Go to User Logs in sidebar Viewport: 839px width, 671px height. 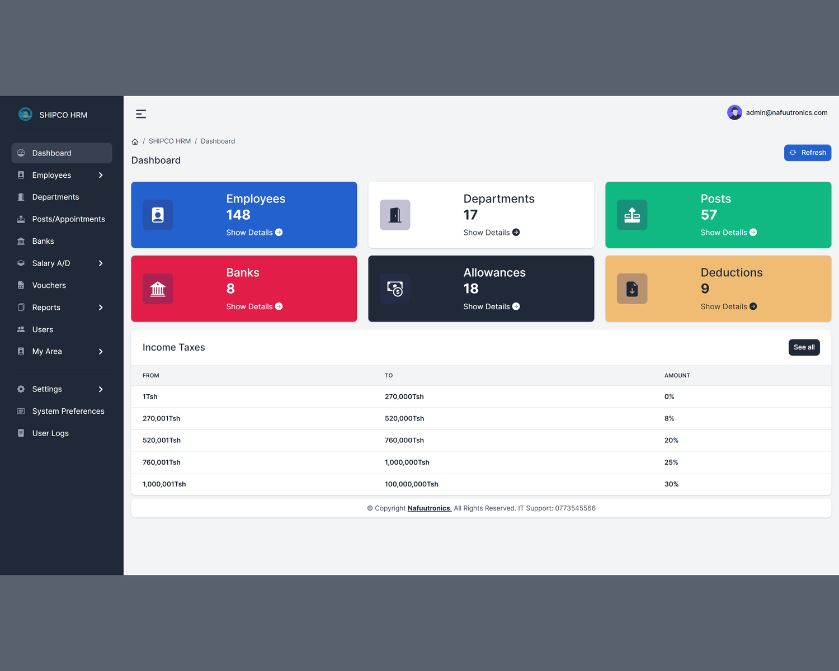(x=50, y=433)
